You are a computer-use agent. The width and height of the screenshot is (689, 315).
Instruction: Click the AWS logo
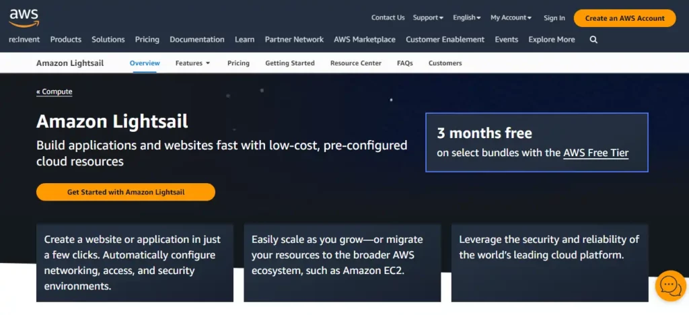[x=24, y=18]
